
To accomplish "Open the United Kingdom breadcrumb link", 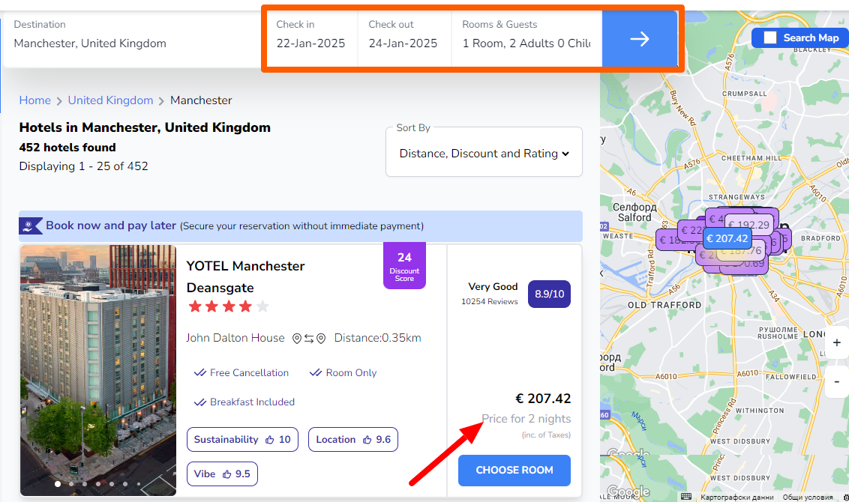I will click(110, 100).
